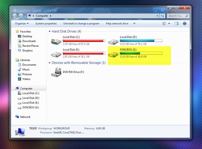Image resolution: width=202 pixels, height=149 pixels.
Task: Click Map network drive
Action: click(x=117, y=23)
